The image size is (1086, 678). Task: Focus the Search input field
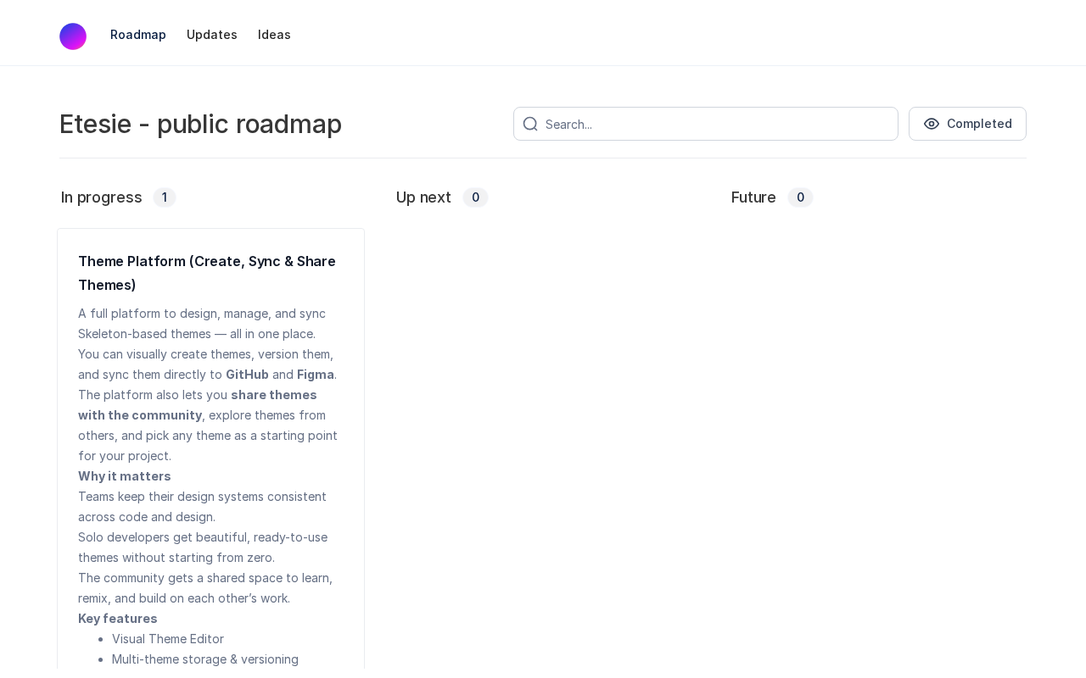tap(717, 124)
